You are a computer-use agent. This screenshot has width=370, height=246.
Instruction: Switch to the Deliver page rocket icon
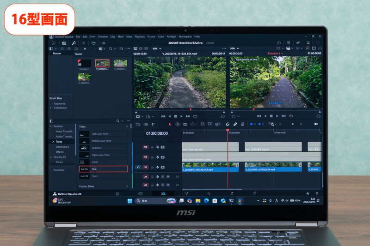click(x=255, y=193)
